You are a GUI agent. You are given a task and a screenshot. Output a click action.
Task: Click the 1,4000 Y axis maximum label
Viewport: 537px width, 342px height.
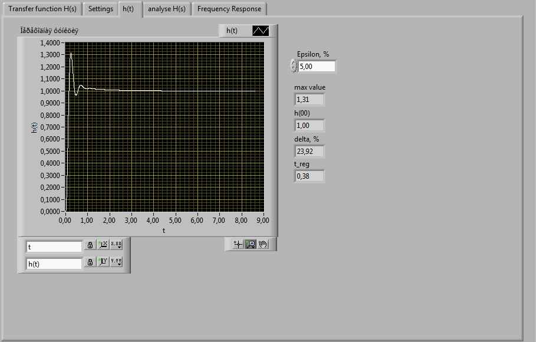tap(50, 43)
